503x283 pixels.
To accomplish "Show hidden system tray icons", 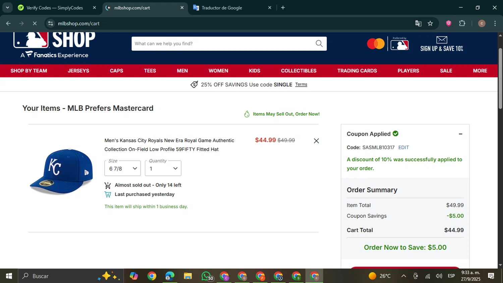I will coord(404,276).
